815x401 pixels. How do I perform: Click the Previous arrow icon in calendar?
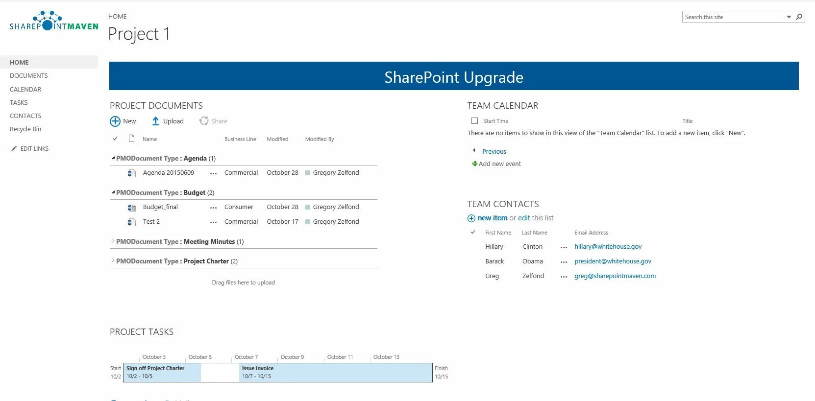pyautogui.click(x=474, y=150)
